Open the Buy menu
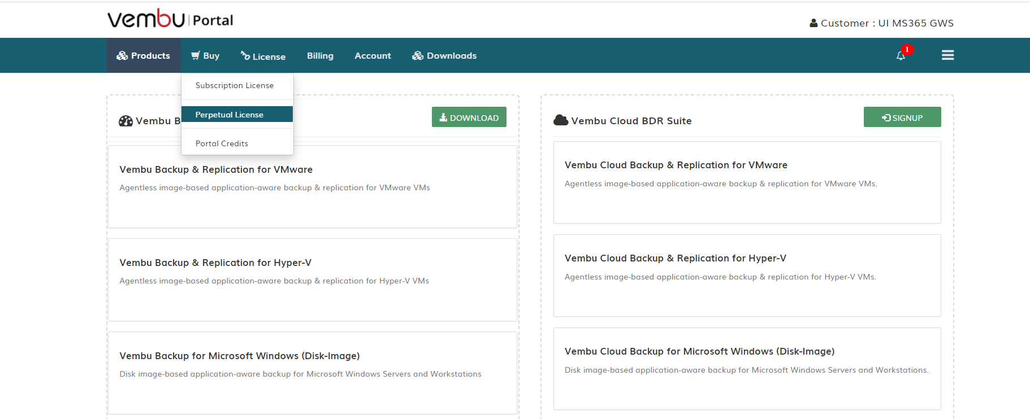Image resolution: width=1030 pixels, height=419 pixels. point(205,55)
